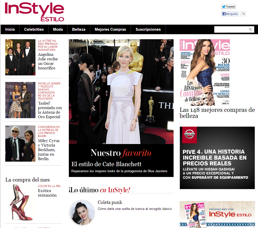Click 'Próximo mes con InStyle Estilo' banner
The image size is (258, 228).
coord(217,214)
